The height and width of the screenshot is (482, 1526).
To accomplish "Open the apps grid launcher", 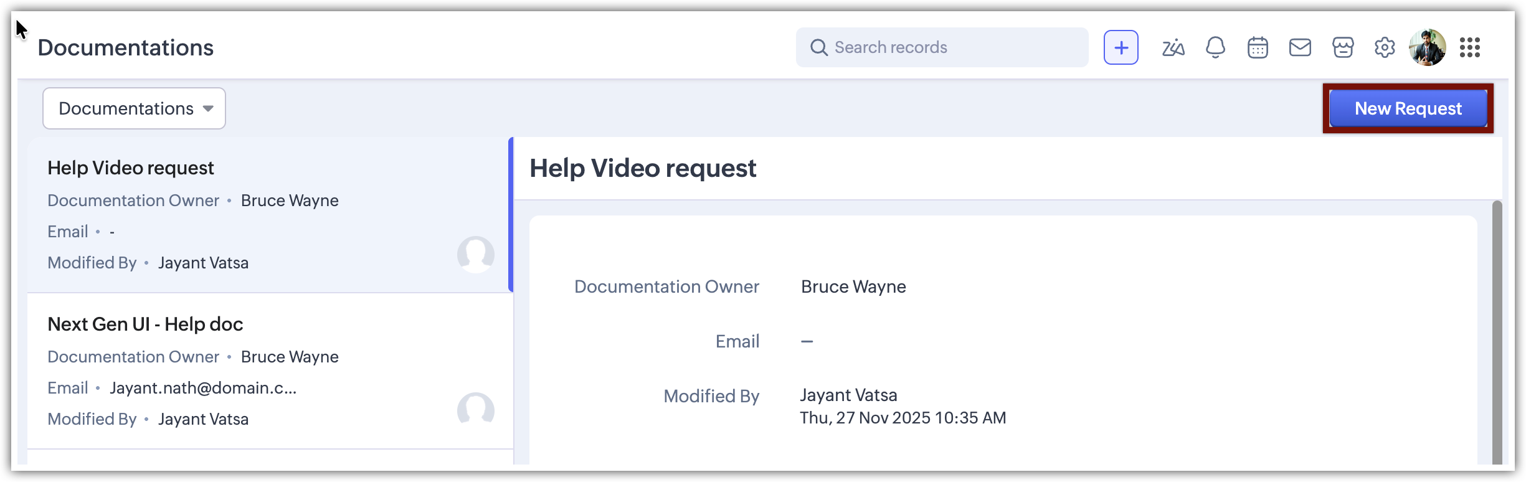I will (1470, 47).
